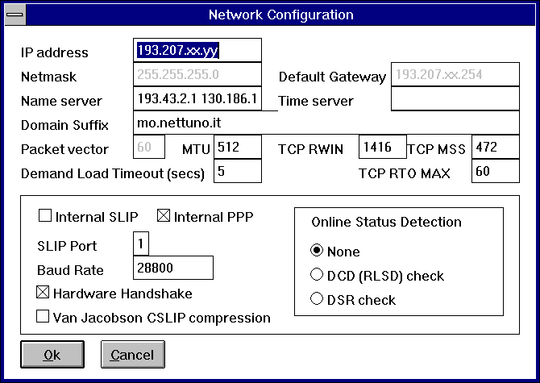Select the TCP RWIN field
Viewport: 540px width, 383px height.
(382, 147)
